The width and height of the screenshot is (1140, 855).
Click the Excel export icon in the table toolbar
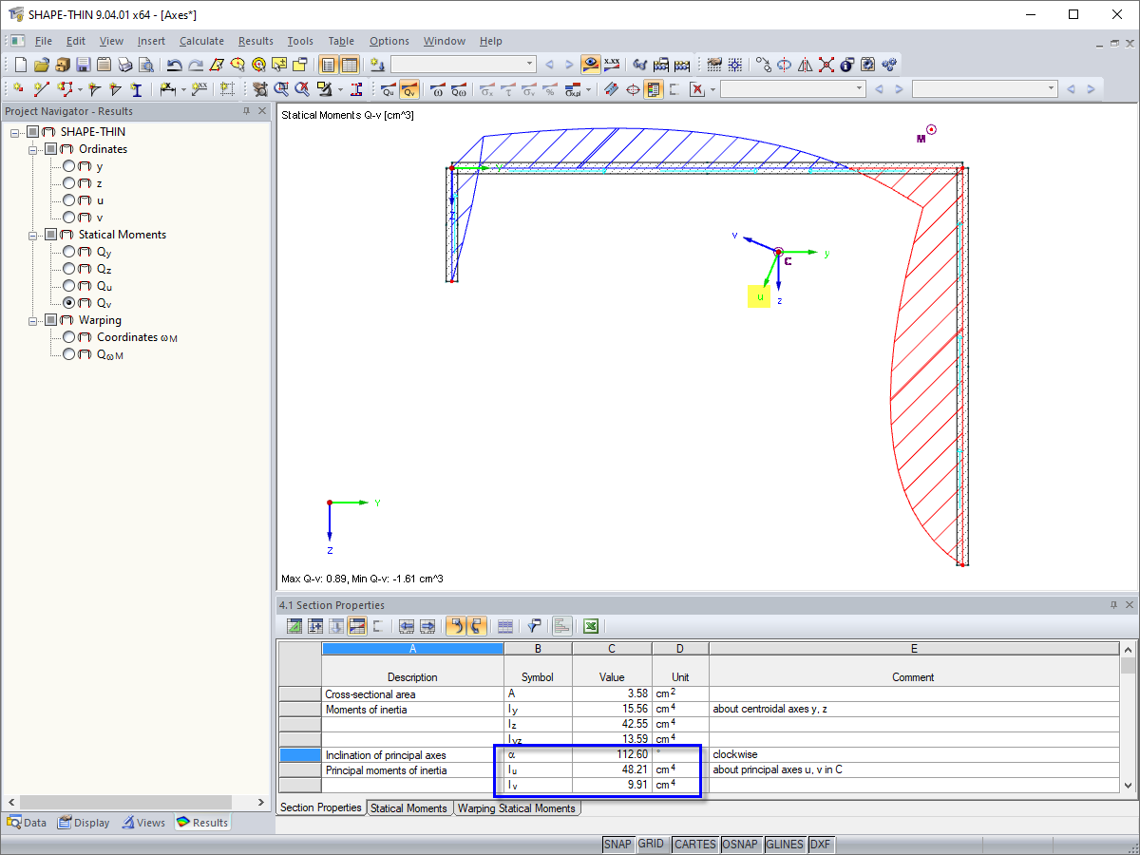tap(590, 626)
